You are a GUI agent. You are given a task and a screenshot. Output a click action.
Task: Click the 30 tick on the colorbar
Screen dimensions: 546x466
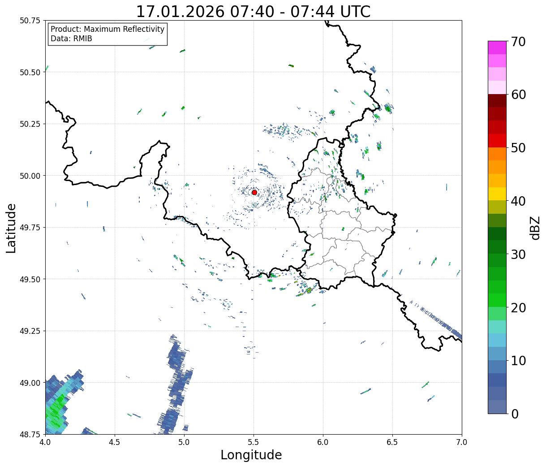point(518,254)
